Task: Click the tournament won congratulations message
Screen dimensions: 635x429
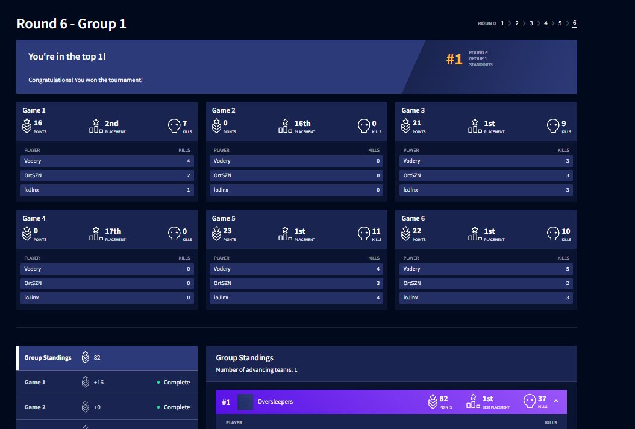Action: [86, 80]
